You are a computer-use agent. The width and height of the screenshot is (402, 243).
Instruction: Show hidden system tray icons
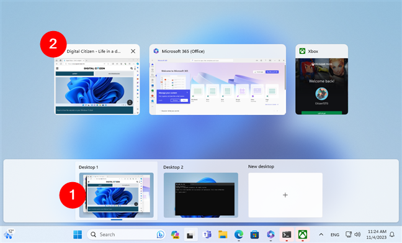[321, 234]
